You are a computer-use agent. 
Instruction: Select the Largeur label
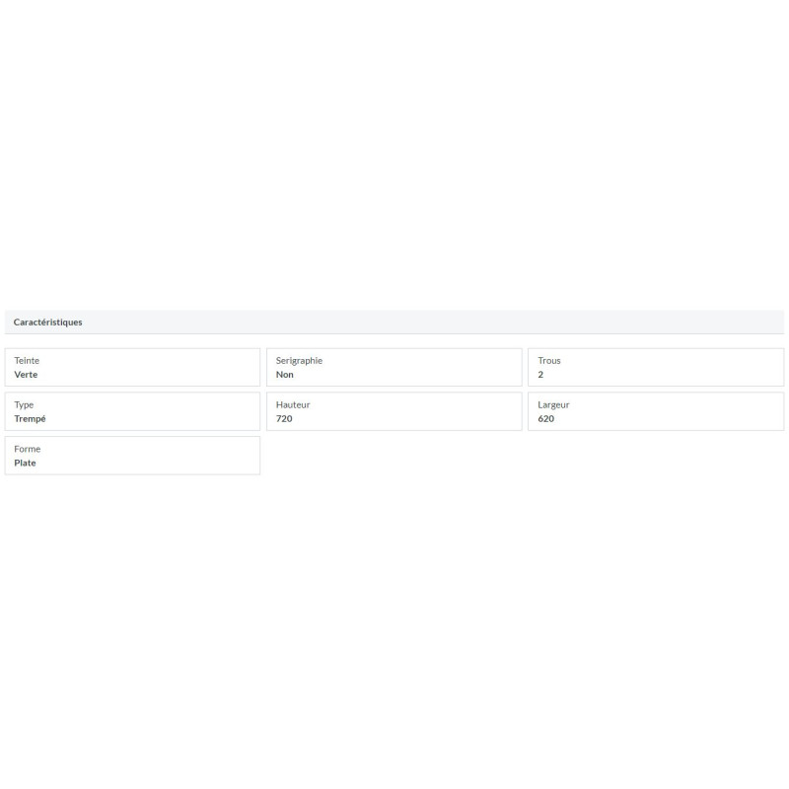(553, 405)
